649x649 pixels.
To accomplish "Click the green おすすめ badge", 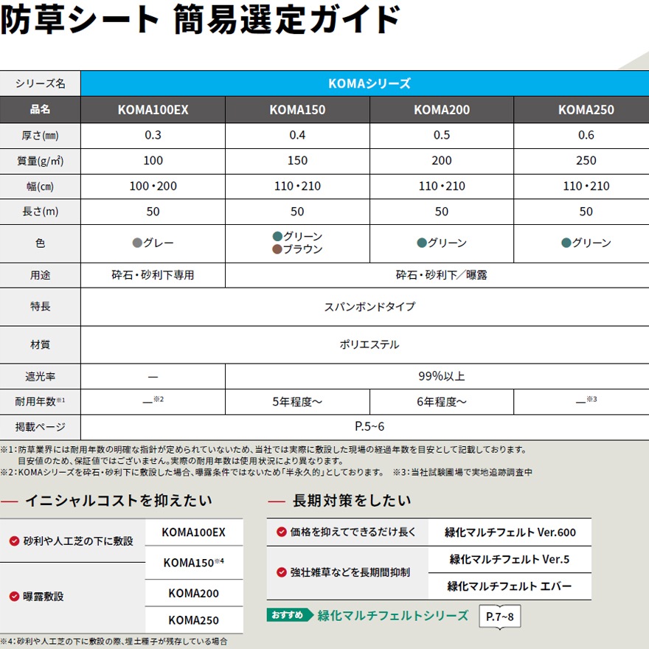I will (x=291, y=615).
